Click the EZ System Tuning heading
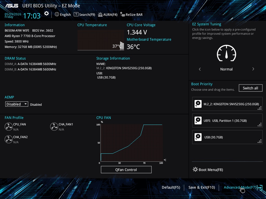266x199 pixels. tap(207, 24)
